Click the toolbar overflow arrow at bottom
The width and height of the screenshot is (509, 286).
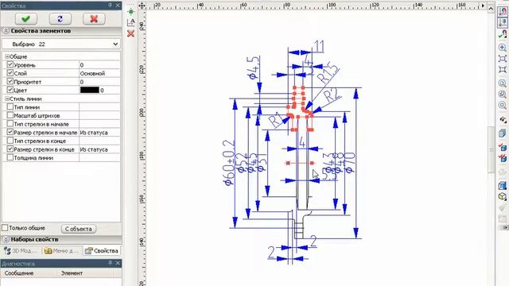pos(505,228)
